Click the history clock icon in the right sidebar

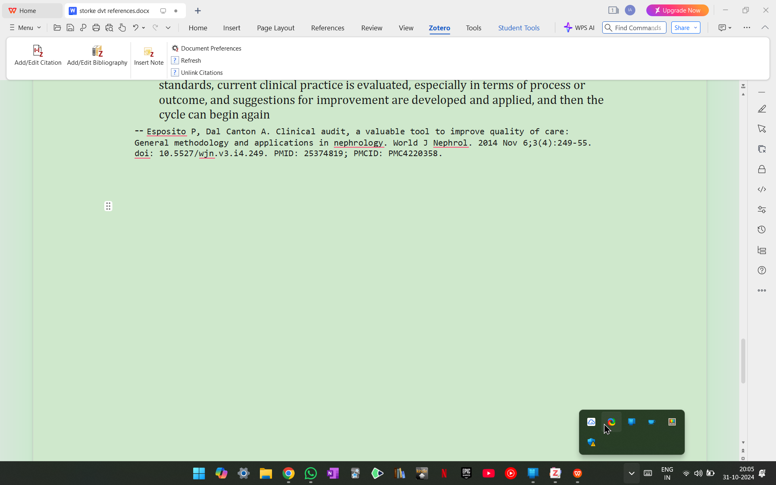point(761,230)
